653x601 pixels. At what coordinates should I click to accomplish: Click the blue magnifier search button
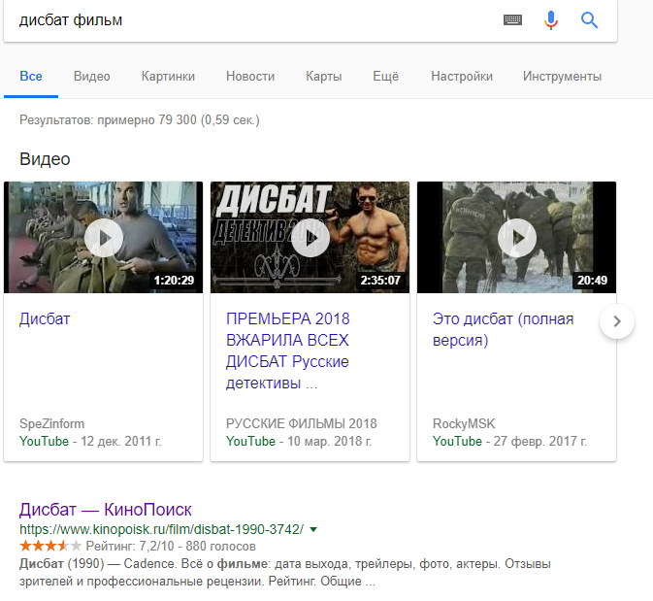589,20
